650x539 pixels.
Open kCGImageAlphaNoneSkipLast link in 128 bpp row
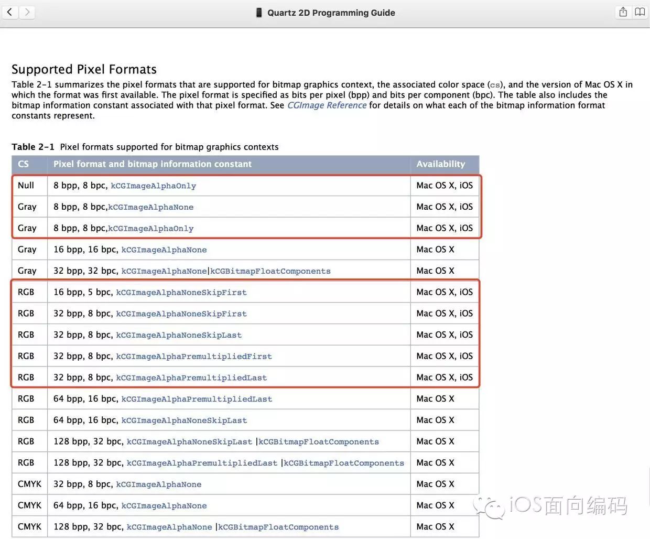tap(189, 442)
